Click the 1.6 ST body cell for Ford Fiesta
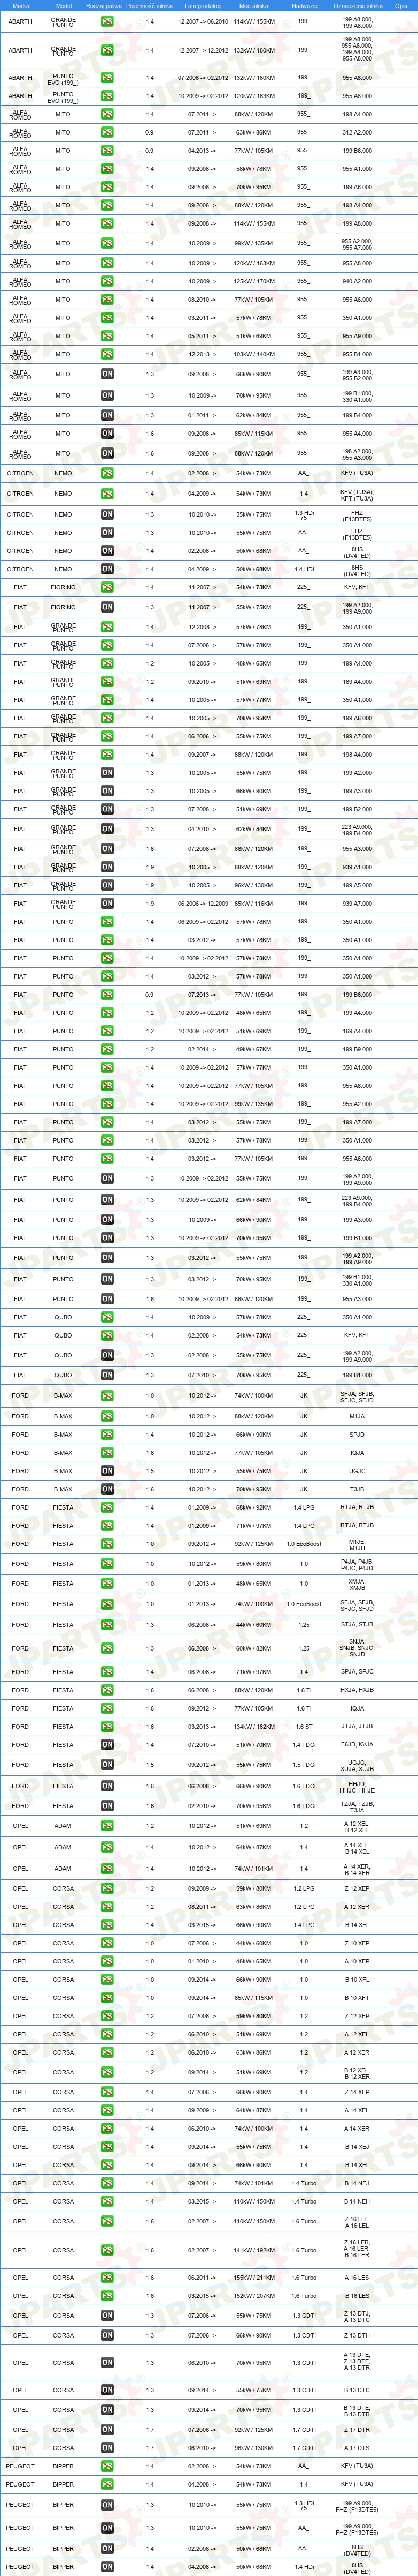Image resolution: width=418 pixels, height=2576 pixels. (x=304, y=1726)
